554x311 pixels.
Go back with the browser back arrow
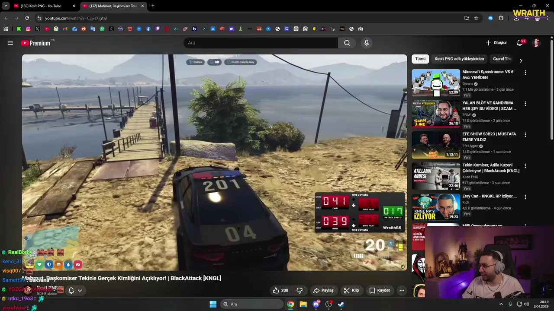6,18
